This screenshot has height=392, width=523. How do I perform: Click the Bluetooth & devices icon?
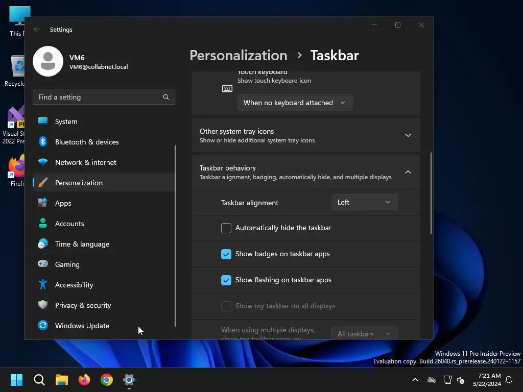(43, 142)
